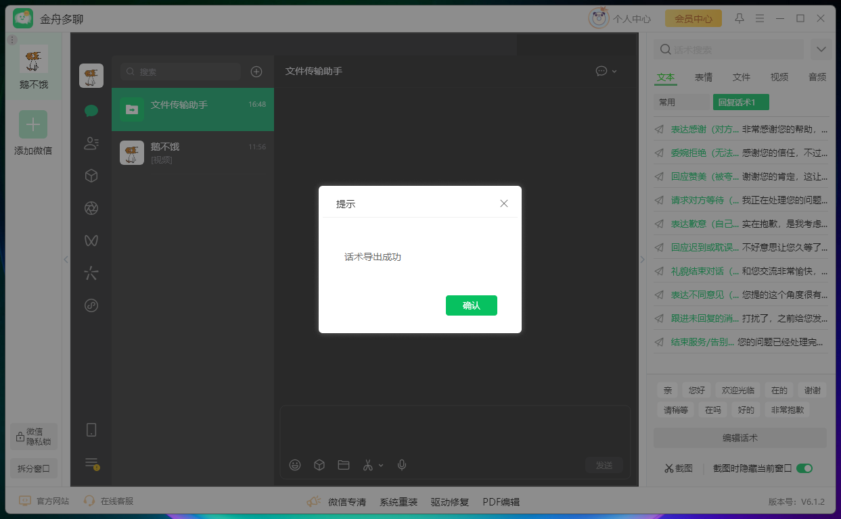Open the folder file-send icon

pos(343,465)
